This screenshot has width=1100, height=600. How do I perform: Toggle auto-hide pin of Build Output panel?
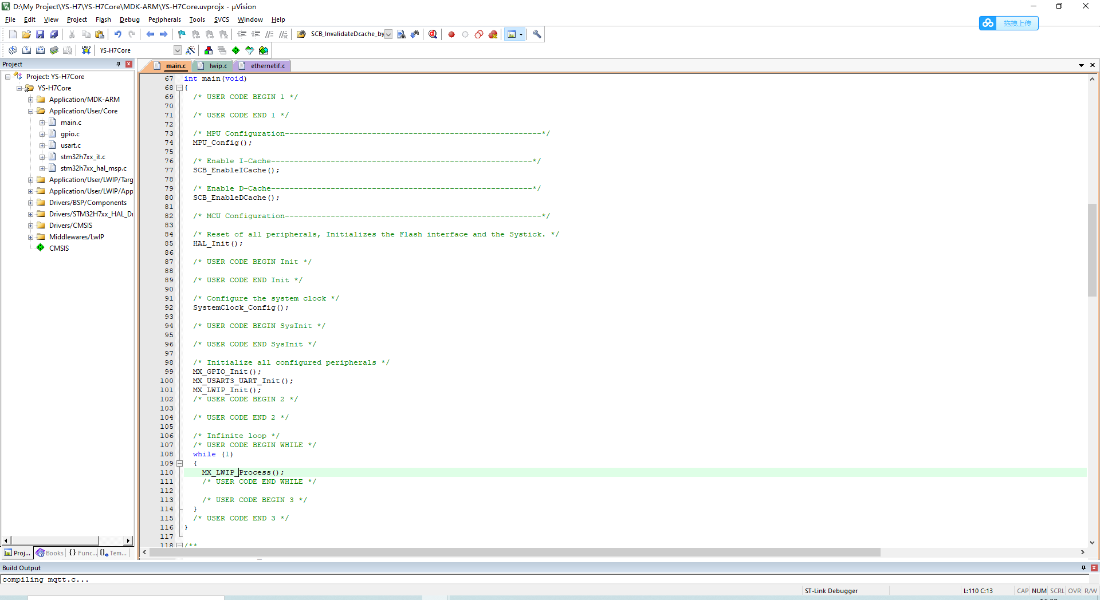tap(1083, 568)
